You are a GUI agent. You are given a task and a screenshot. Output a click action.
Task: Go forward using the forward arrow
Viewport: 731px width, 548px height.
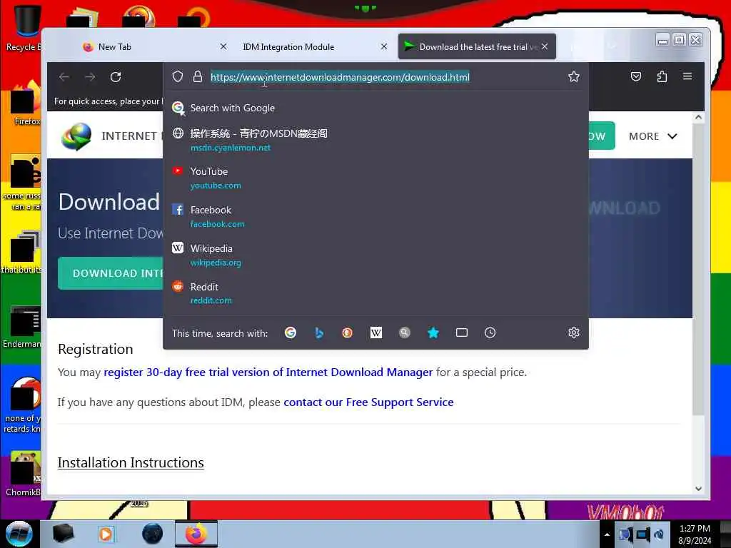click(90, 77)
